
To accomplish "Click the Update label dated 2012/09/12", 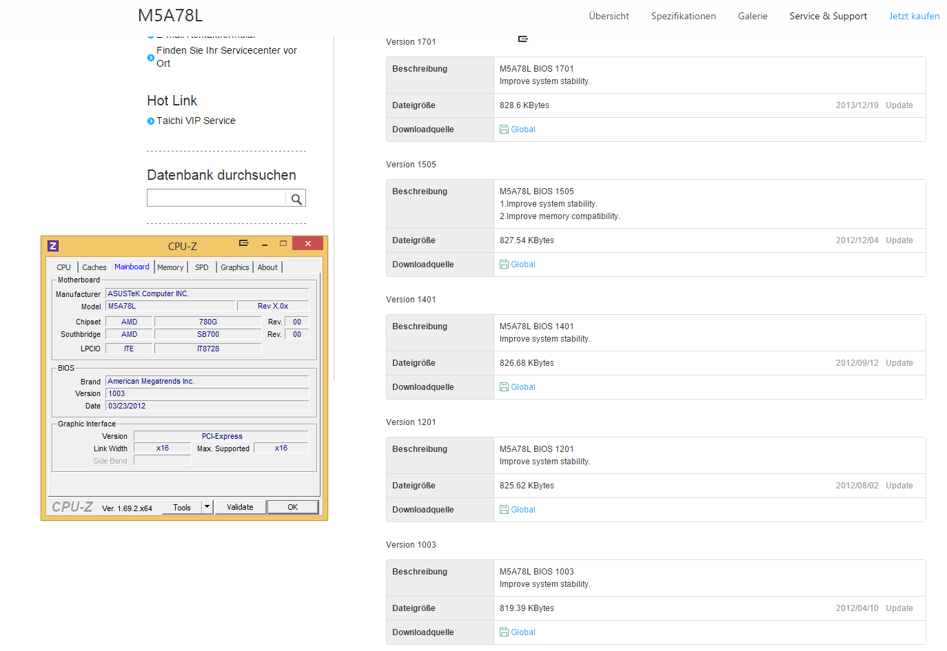I will coord(899,363).
